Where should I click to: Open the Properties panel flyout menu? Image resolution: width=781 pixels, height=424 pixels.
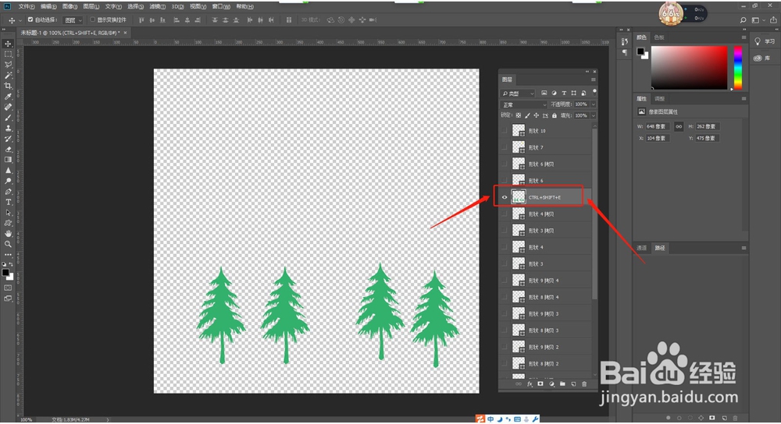coord(744,99)
